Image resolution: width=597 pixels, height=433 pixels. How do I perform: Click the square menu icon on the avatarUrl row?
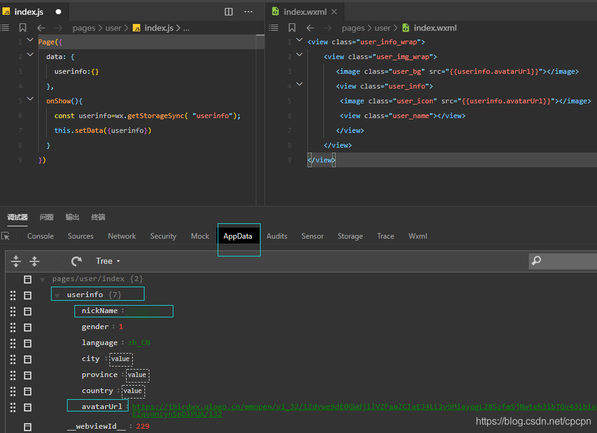[28, 407]
